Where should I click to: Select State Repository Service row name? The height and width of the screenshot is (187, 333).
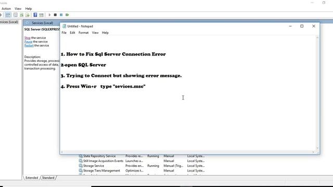pyautogui.click(x=99, y=156)
